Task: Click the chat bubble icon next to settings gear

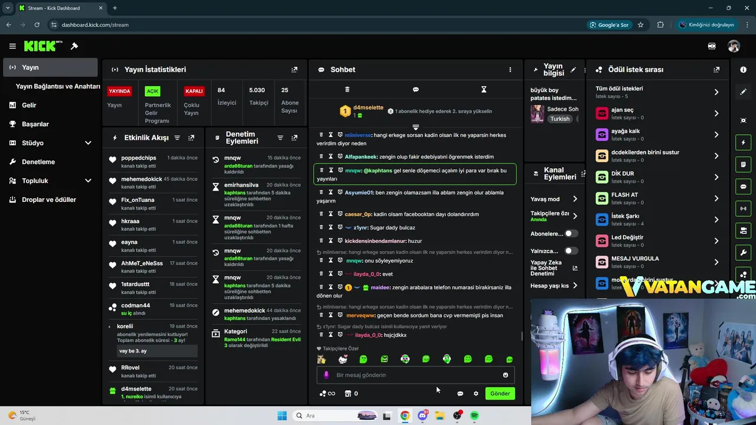Action: [460, 394]
